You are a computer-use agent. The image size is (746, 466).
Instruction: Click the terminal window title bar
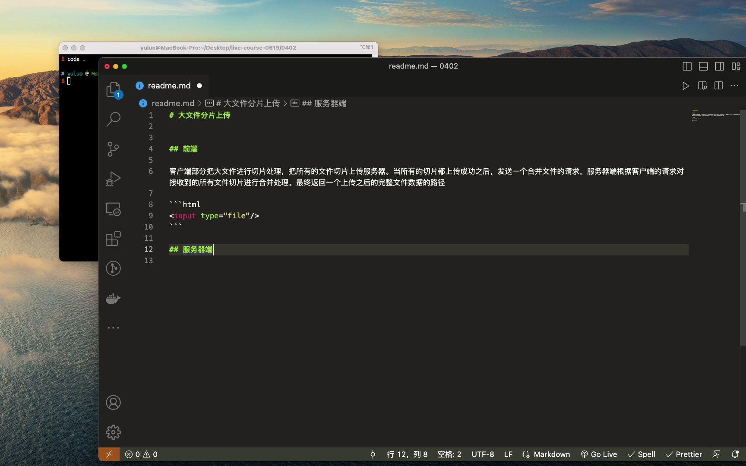click(x=218, y=48)
